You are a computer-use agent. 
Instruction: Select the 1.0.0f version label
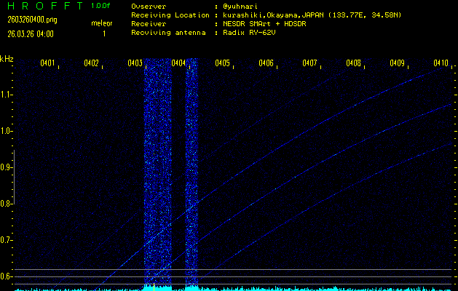click(x=101, y=6)
